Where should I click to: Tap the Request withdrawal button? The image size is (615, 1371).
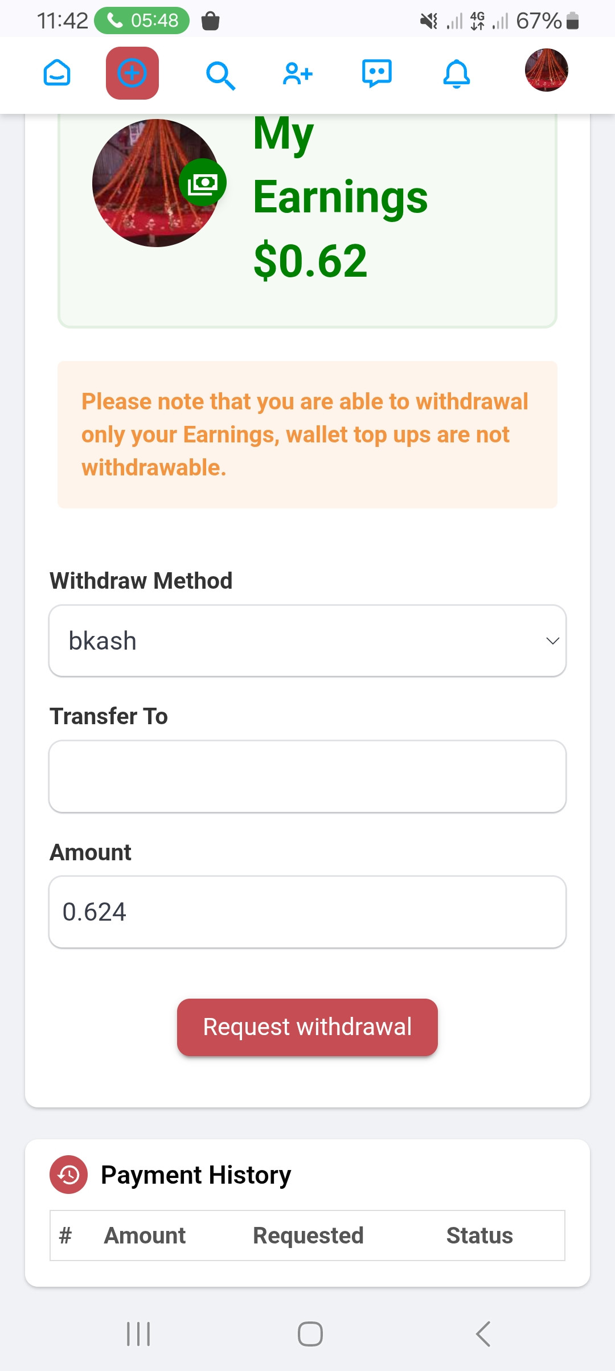coord(307,1027)
